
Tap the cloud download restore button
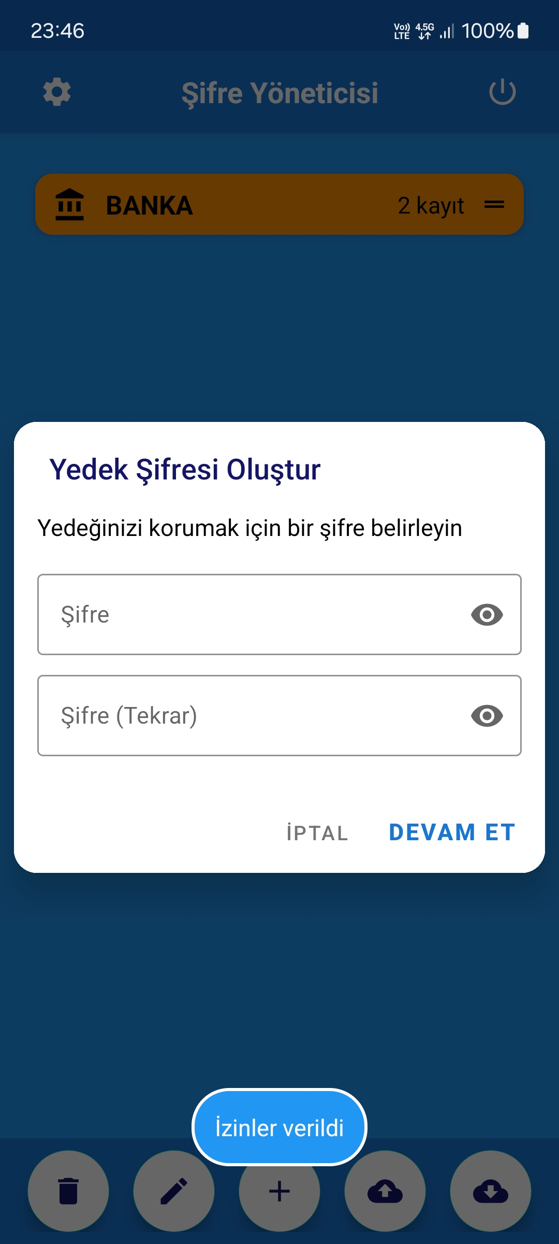[491, 1191]
